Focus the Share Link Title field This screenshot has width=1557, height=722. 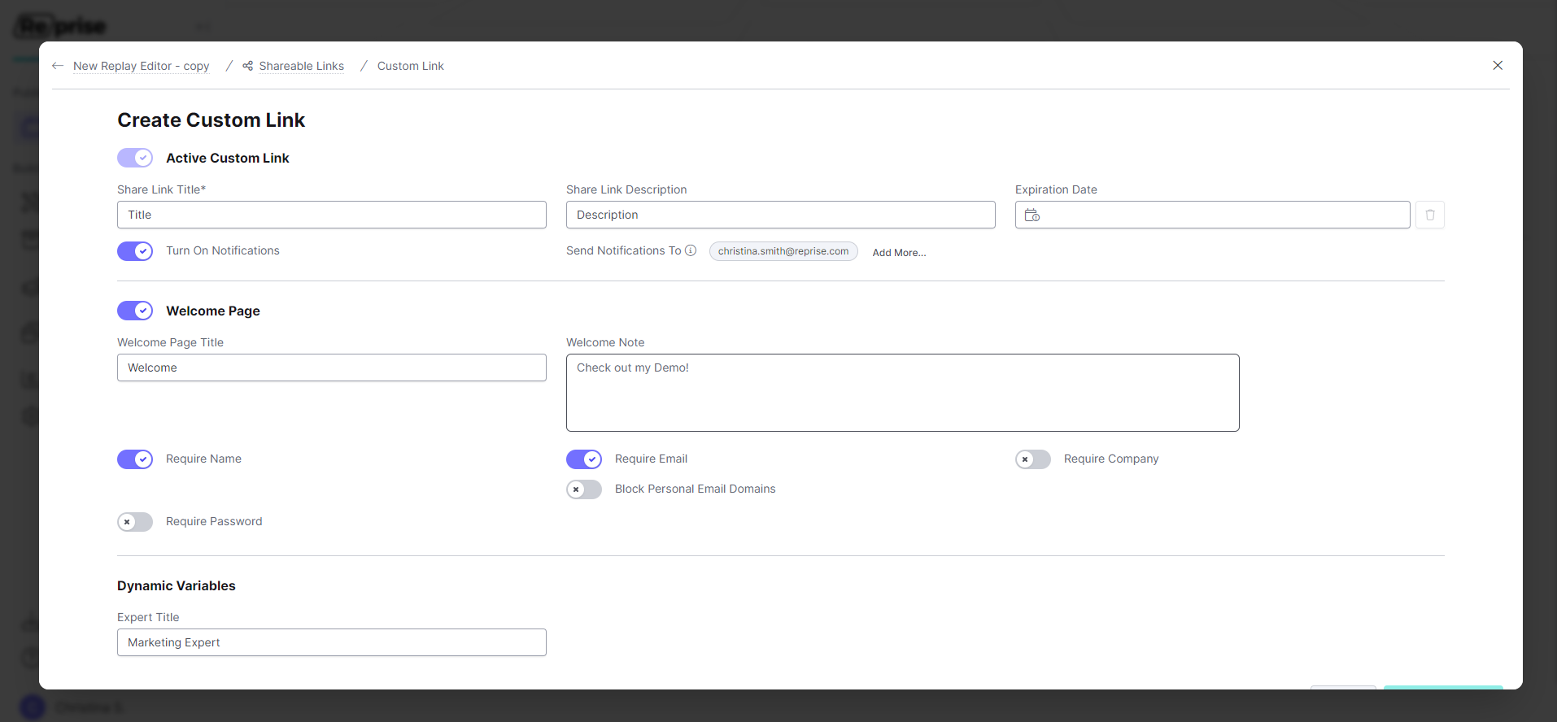click(x=332, y=215)
